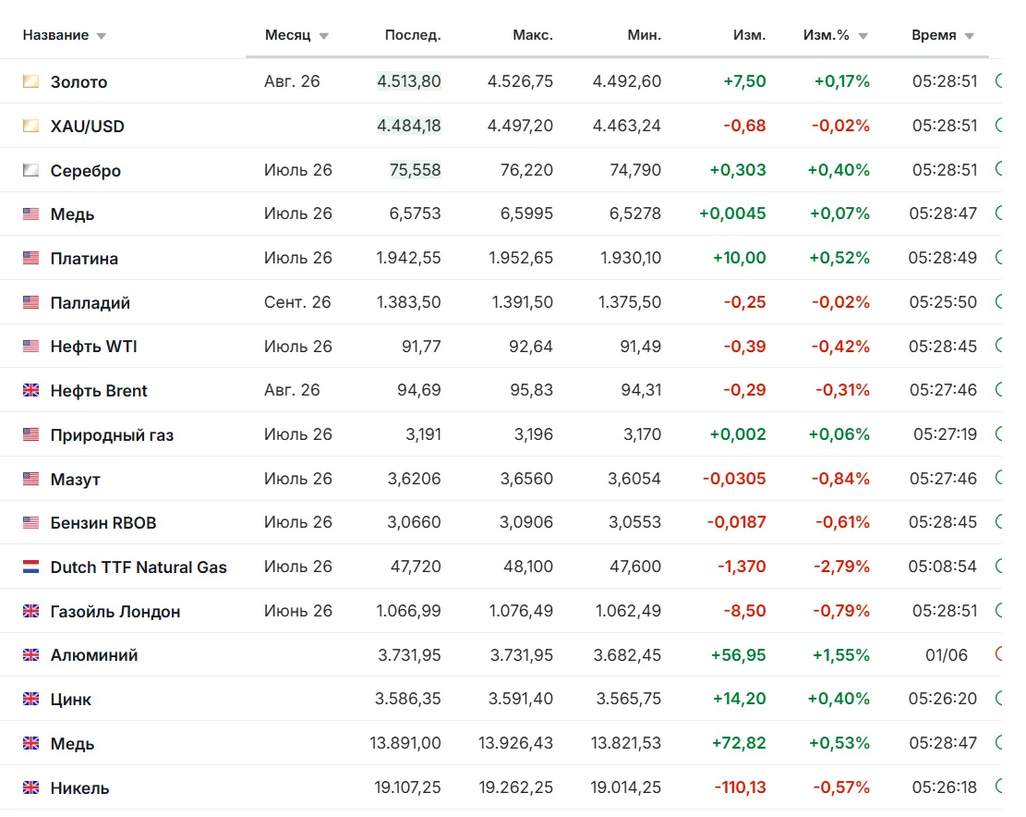Click the UK flag icon next to Нефть Brent

[x=30, y=390]
